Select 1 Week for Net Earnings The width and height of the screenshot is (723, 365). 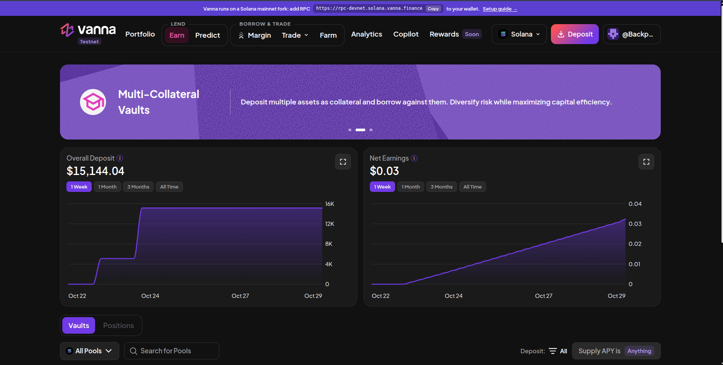pos(382,187)
